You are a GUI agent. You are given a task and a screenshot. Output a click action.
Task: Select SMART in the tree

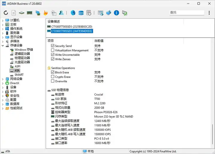point(19,75)
